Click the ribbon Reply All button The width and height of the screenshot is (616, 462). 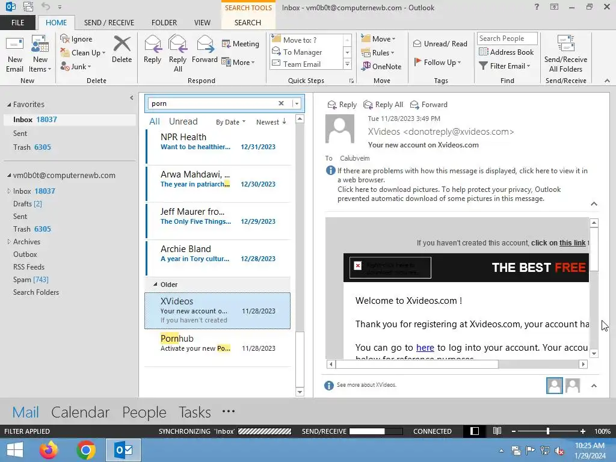[177, 54]
